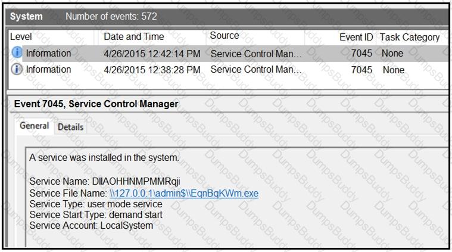
Task: Sort the list by Event ID header
Action: [x=356, y=37]
